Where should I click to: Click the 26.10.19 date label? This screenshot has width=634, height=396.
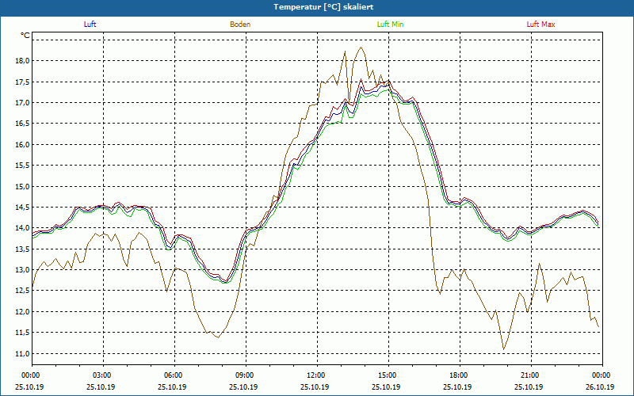click(601, 386)
